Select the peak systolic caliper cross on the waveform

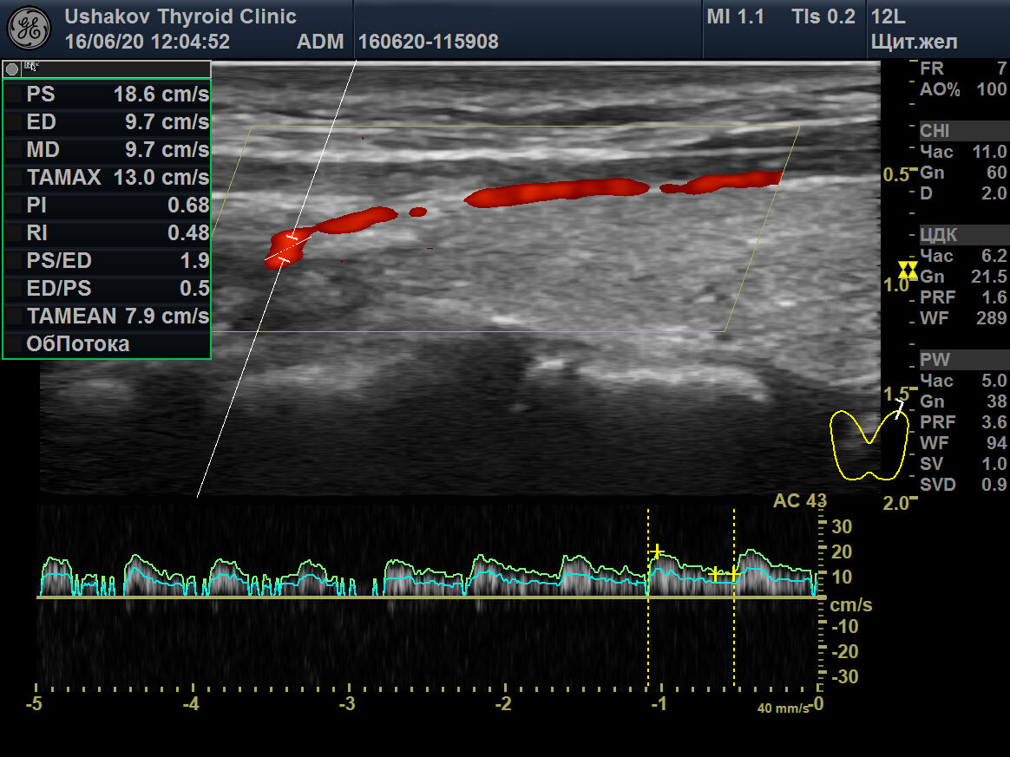click(x=656, y=551)
